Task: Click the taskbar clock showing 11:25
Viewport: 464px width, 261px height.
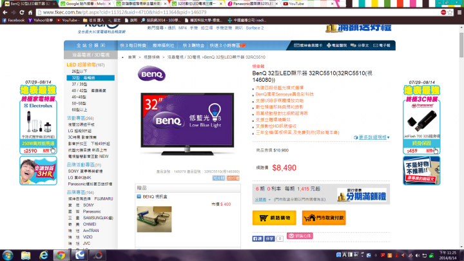Action: 448,255
